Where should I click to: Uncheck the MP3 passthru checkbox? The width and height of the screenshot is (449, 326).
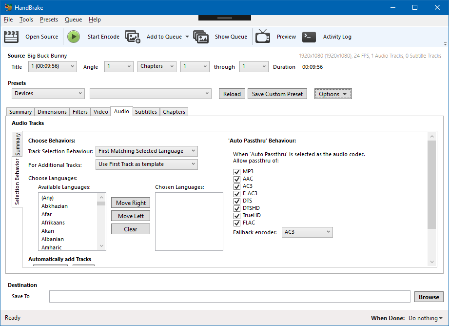(x=237, y=172)
